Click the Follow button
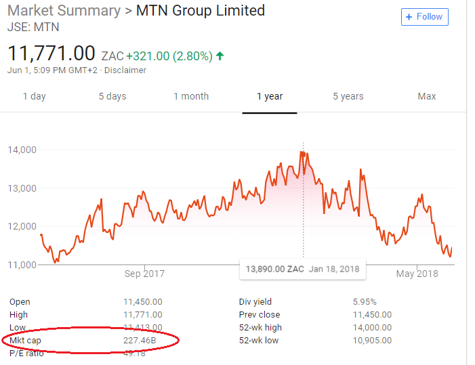 coord(425,17)
